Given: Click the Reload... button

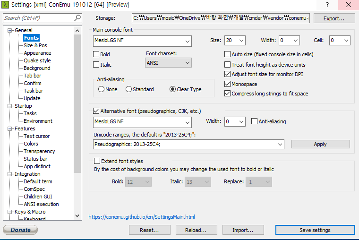Looking at the screenshot, I should (196, 230).
